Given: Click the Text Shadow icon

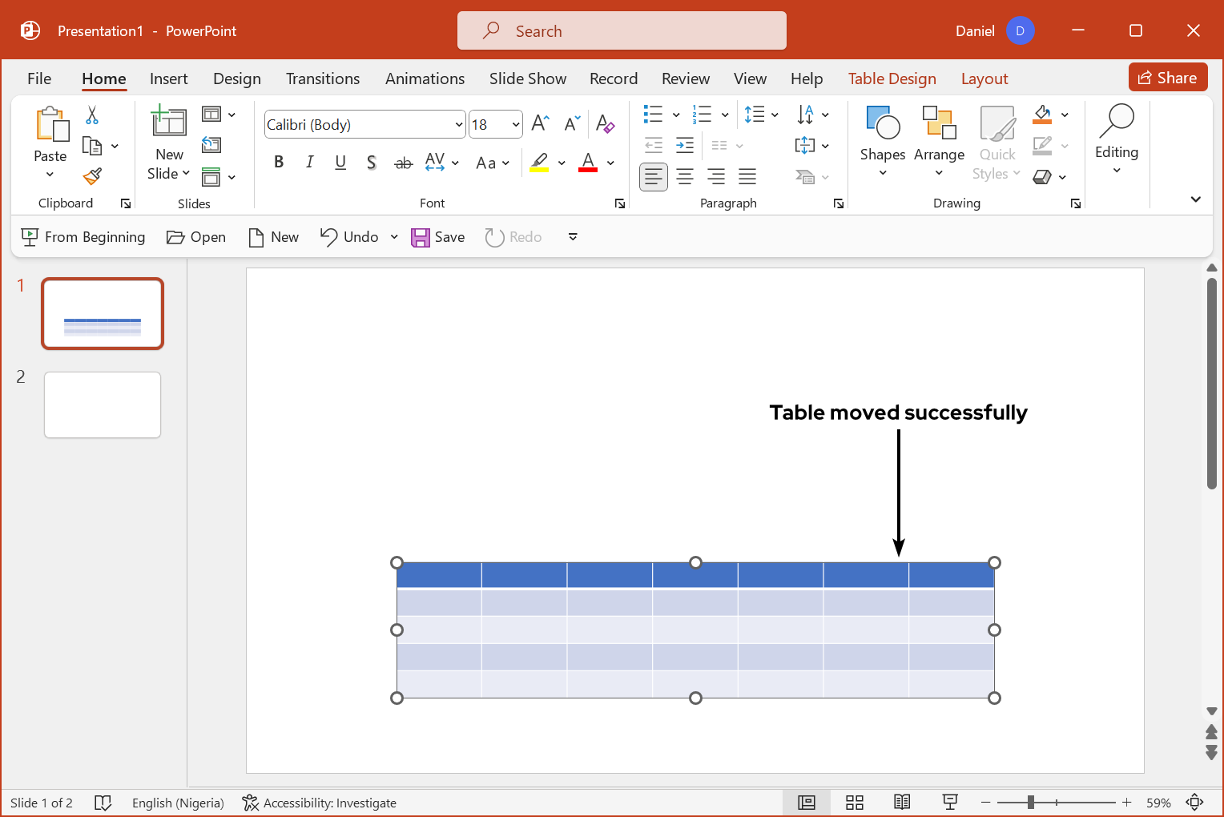Looking at the screenshot, I should [372, 163].
